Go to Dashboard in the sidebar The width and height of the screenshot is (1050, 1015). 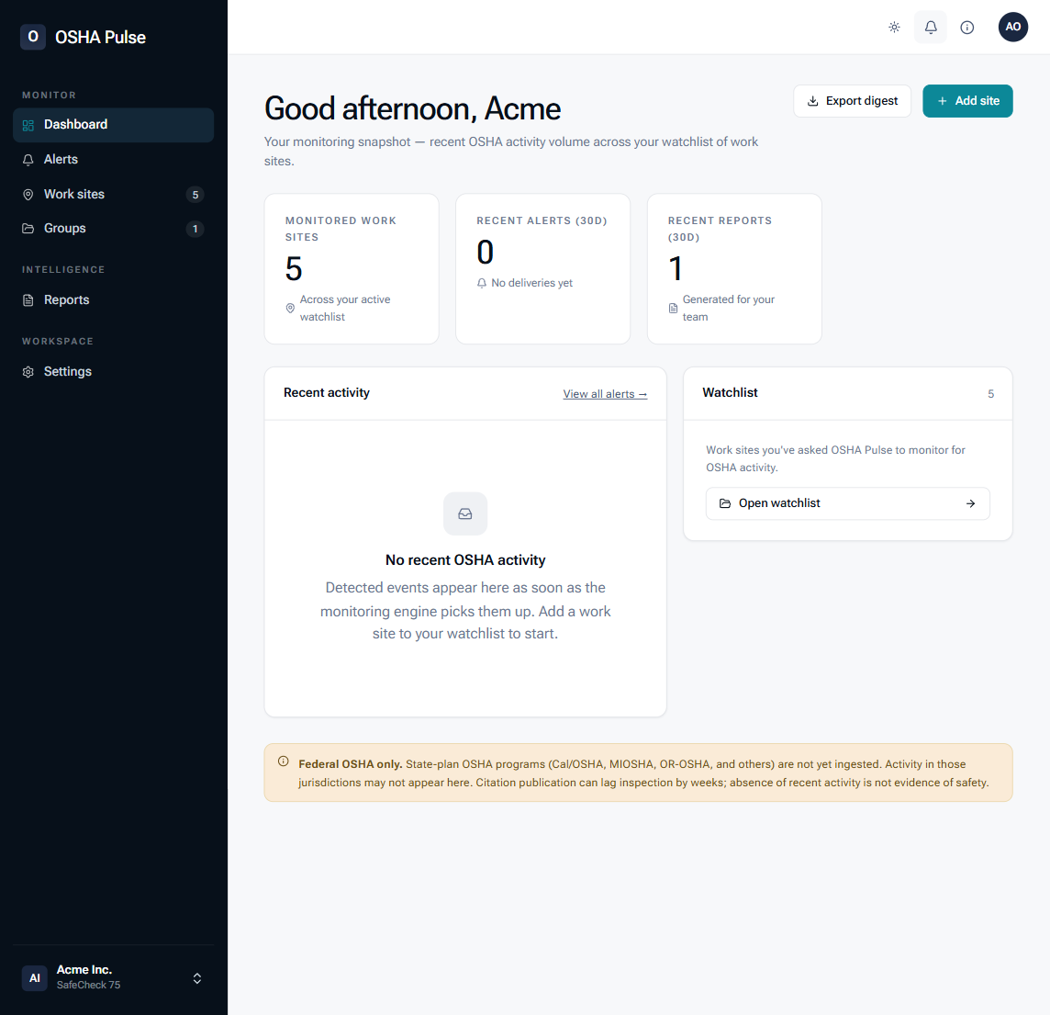click(113, 125)
